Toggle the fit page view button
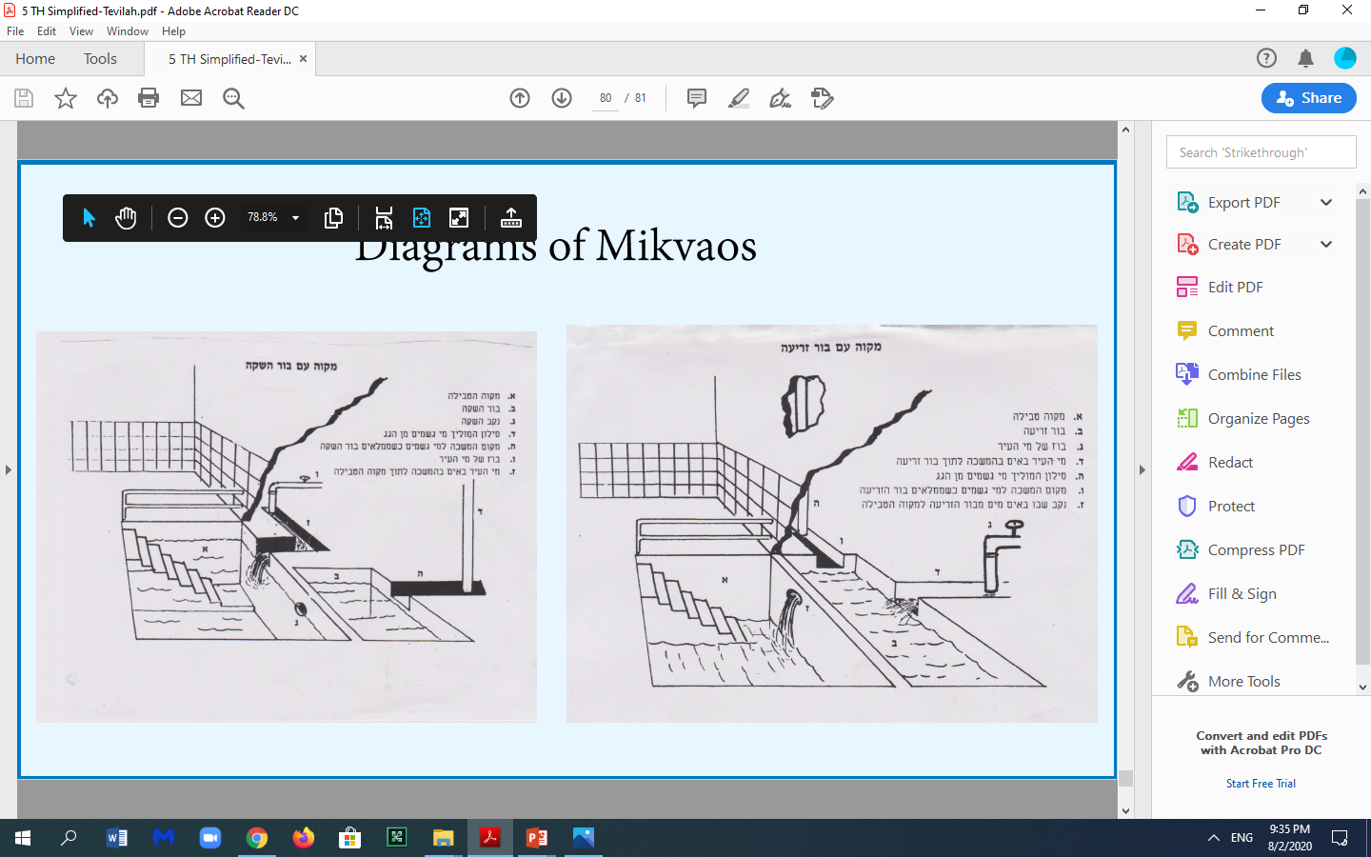1371x857 pixels. pos(422,218)
